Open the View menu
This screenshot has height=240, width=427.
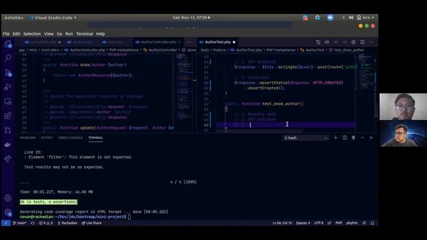coord(49,34)
